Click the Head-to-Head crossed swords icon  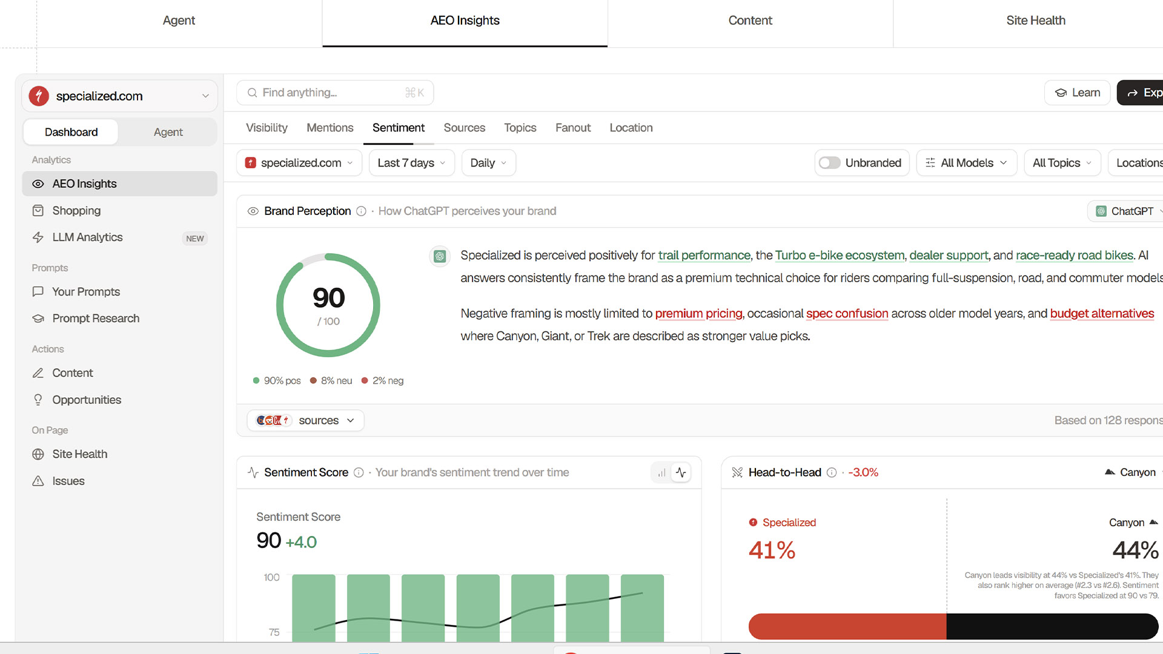tap(737, 472)
